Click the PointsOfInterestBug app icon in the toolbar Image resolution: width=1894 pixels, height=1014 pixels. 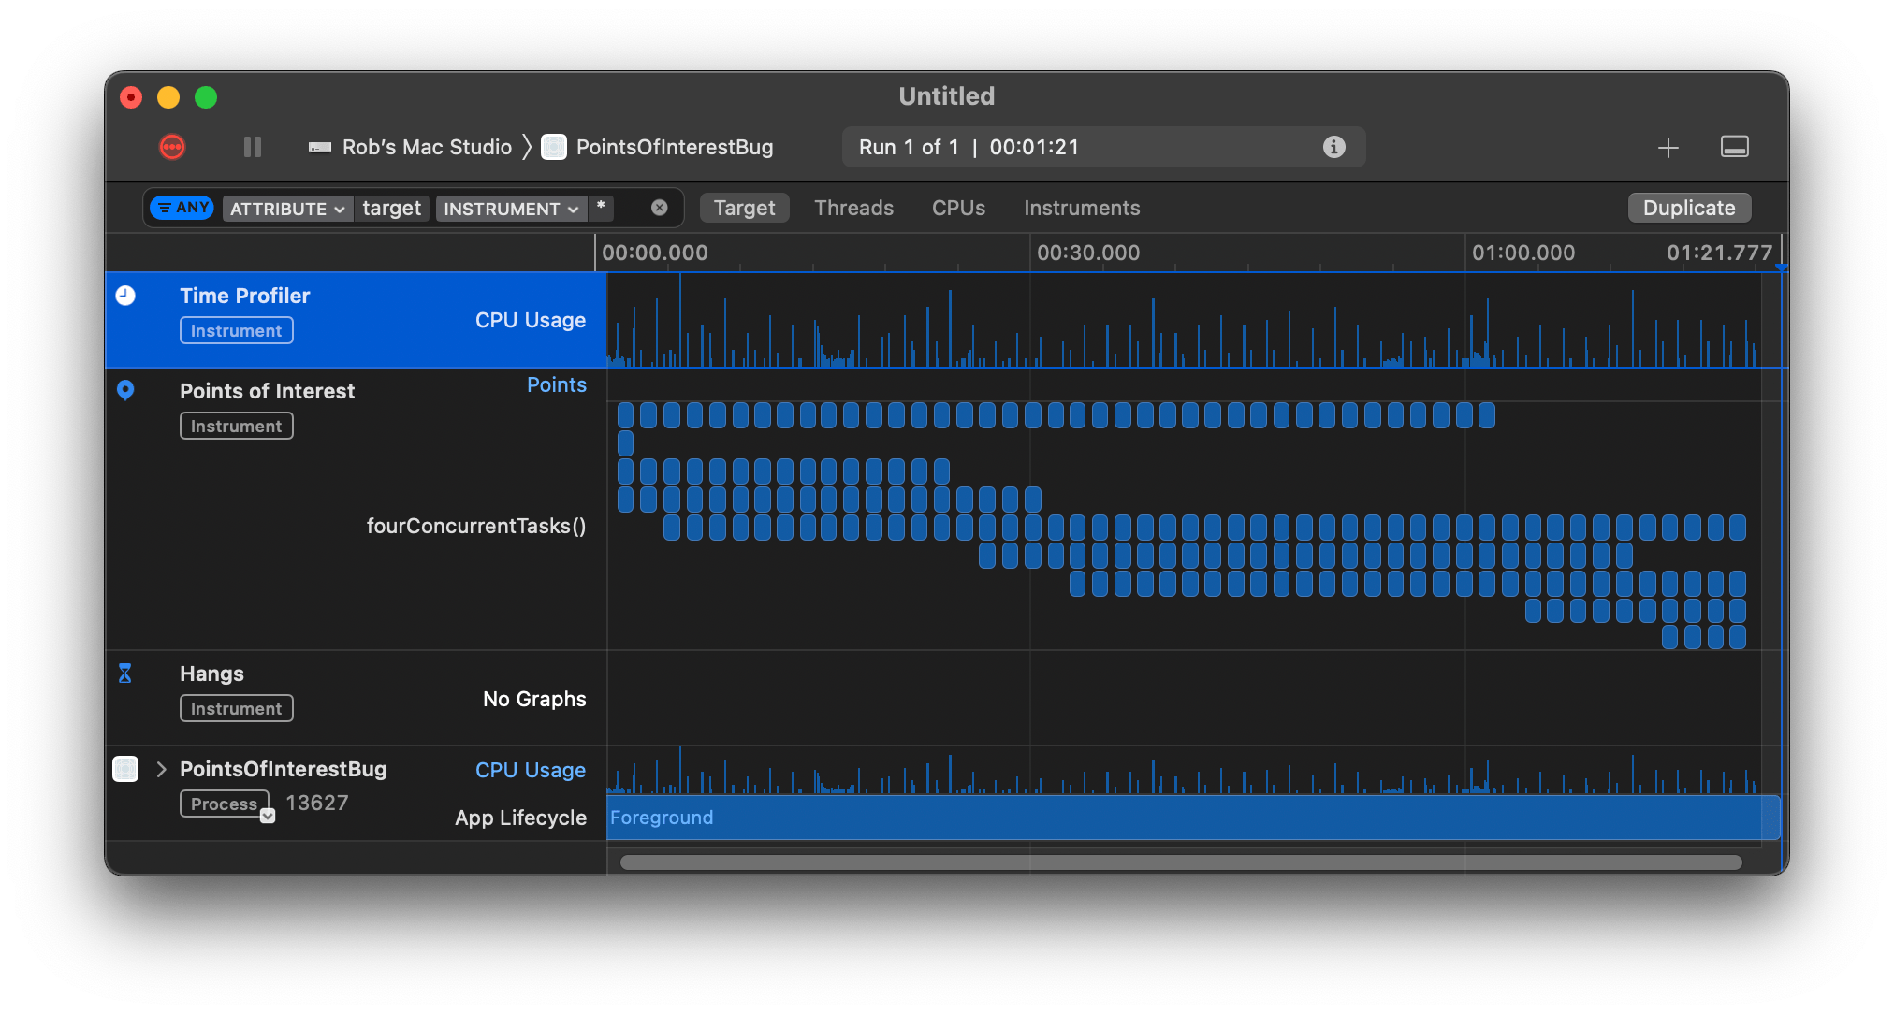pos(554,147)
